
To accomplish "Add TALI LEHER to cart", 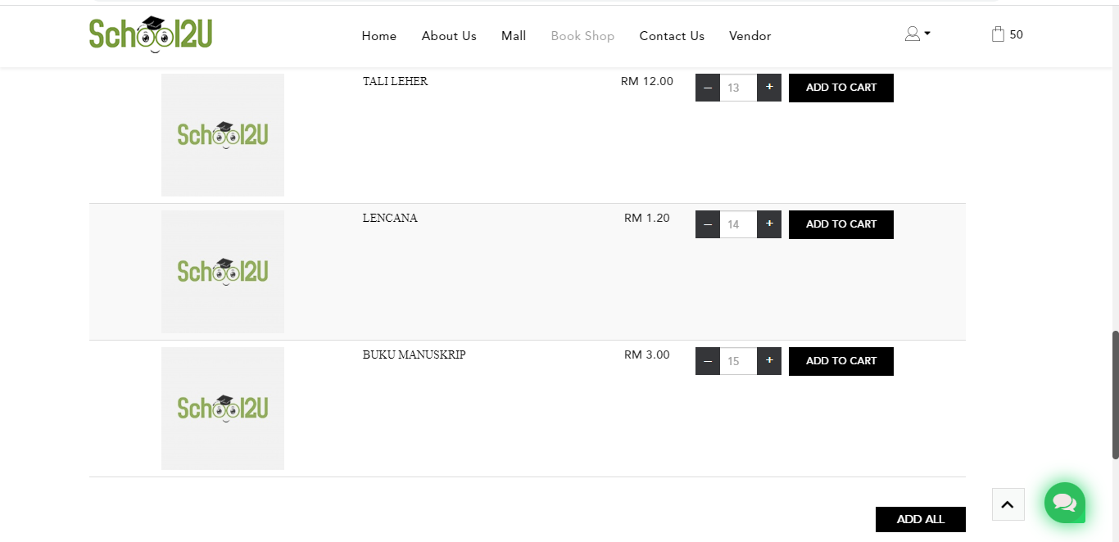I will (840, 88).
